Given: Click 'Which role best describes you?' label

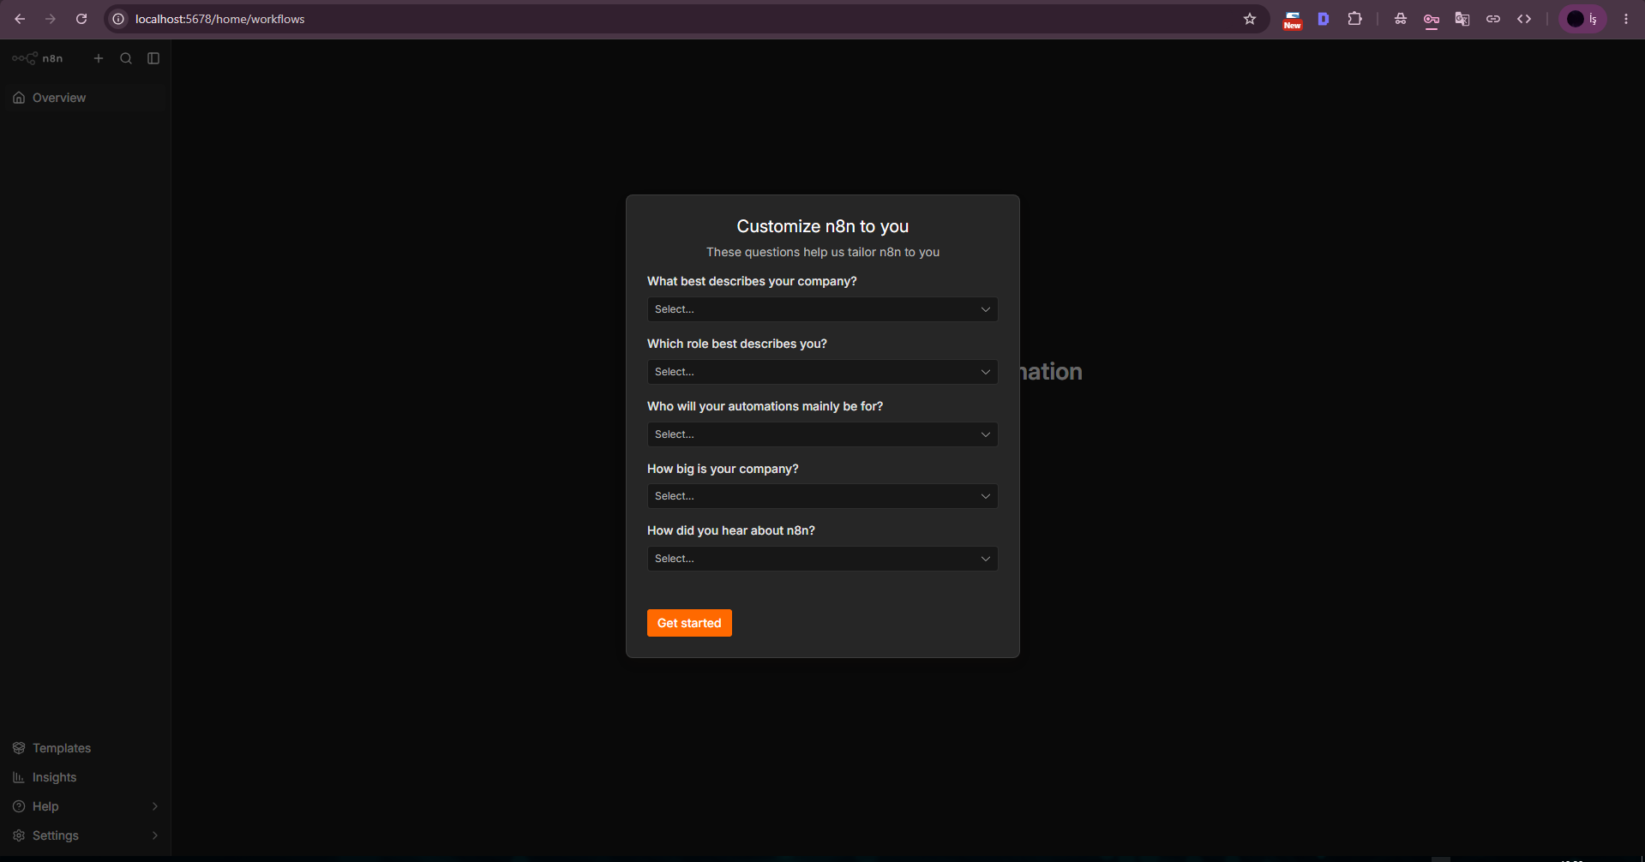Looking at the screenshot, I should click(x=737, y=344).
